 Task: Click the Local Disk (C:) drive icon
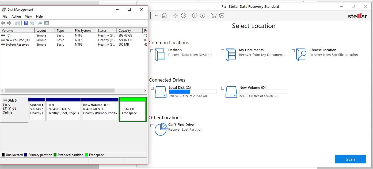[161, 92]
